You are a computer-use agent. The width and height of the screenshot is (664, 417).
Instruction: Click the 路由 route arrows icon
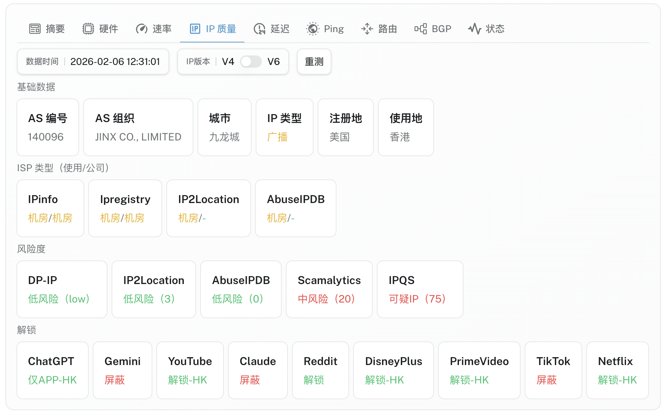367,29
